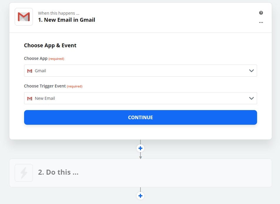
Task: Open the three-dot step options menu
Action: [x=261, y=23]
